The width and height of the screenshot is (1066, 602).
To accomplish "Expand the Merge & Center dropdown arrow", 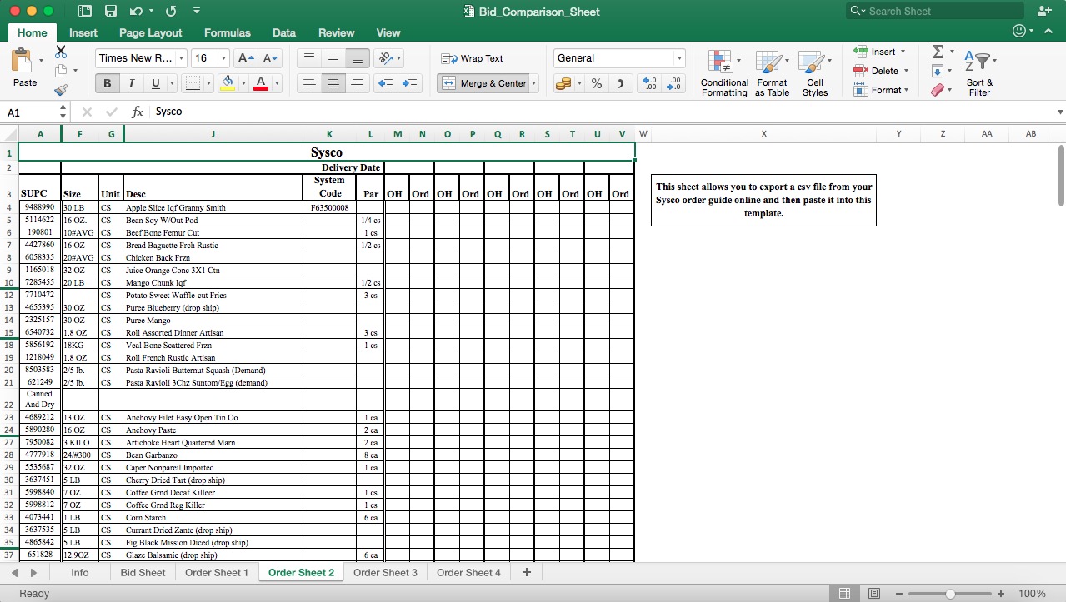I will click(x=534, y=83).
